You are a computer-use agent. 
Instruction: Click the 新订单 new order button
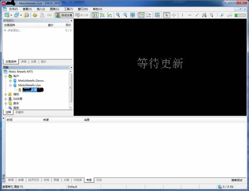pos(82,15)
